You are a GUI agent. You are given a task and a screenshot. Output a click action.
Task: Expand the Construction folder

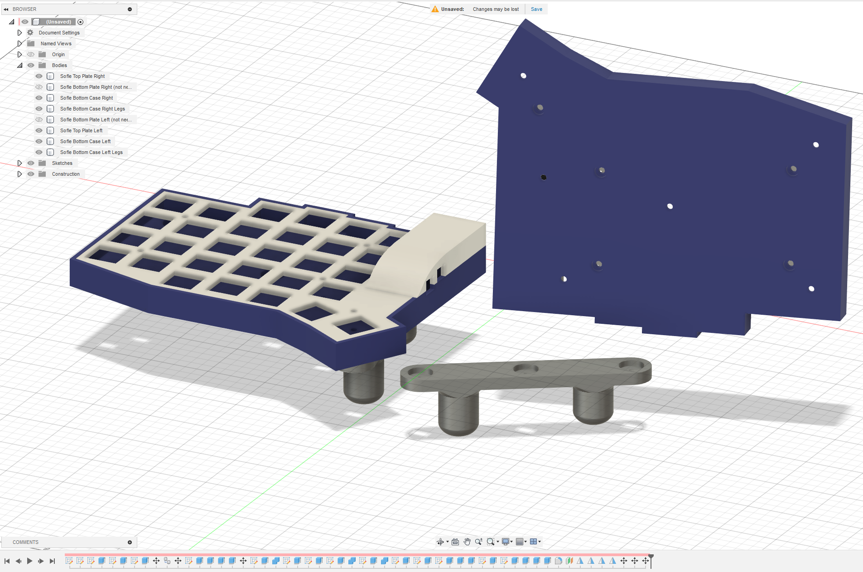pos(19,174)
